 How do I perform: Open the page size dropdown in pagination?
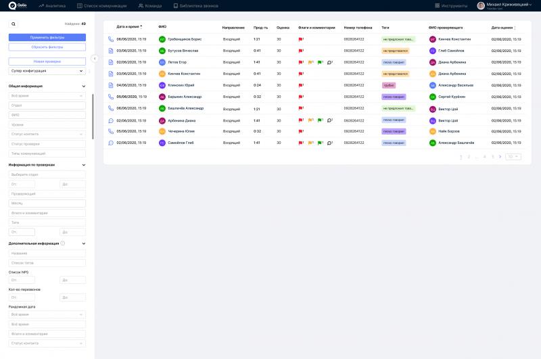point(513,157)
